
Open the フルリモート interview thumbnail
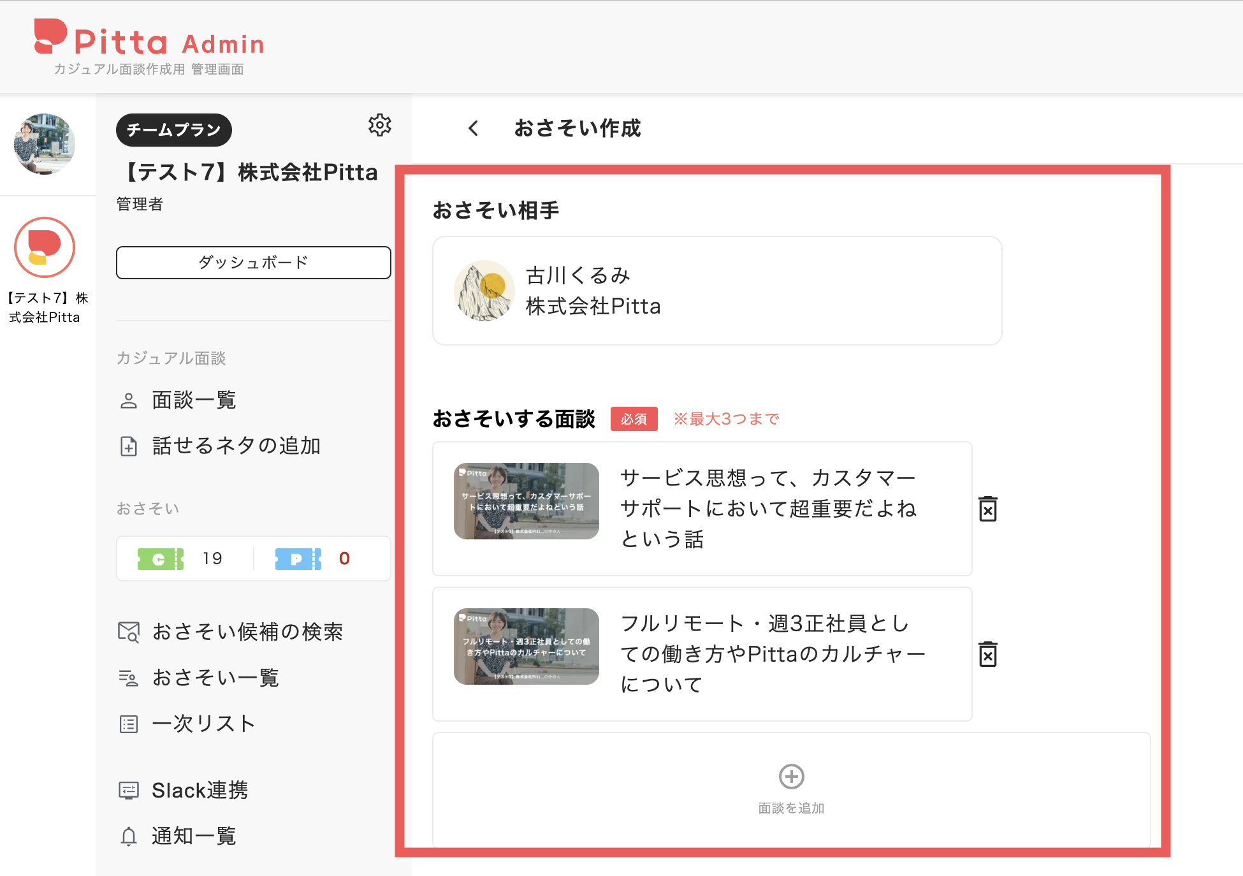click(527, 646)
